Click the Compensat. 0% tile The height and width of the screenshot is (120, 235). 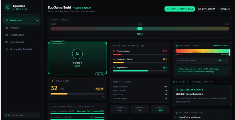140,109
